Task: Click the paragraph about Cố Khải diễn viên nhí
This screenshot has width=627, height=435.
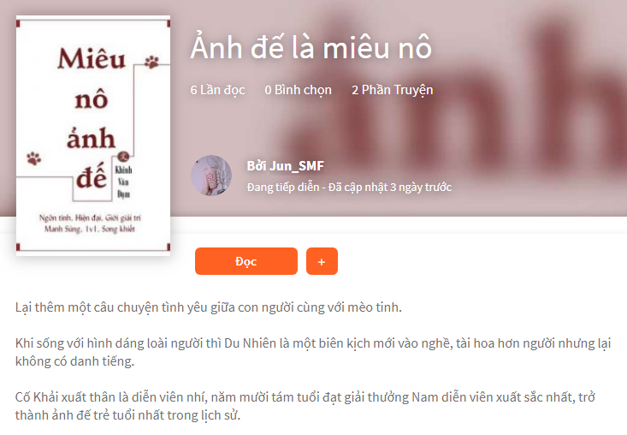Action: coord(305,406)
